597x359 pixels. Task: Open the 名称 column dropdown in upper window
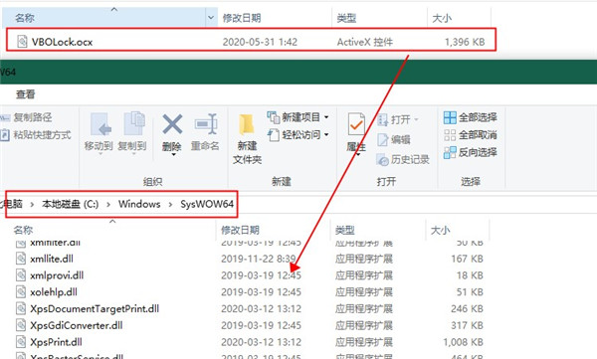pyautogui.click(x=211, y=18)
